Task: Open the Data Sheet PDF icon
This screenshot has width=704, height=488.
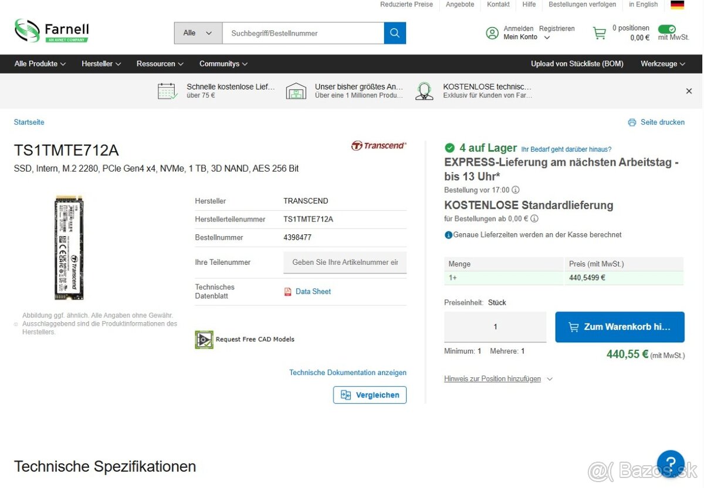Action: click(287, 292)
